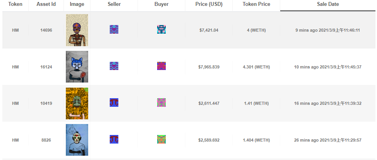The height and width of the screenshot is (160, 377).
Task: Click buyer identicon for asset 14696
Action: [161, 29]
